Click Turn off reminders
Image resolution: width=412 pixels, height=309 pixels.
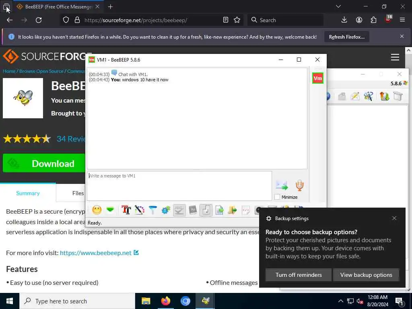(299, 275)
